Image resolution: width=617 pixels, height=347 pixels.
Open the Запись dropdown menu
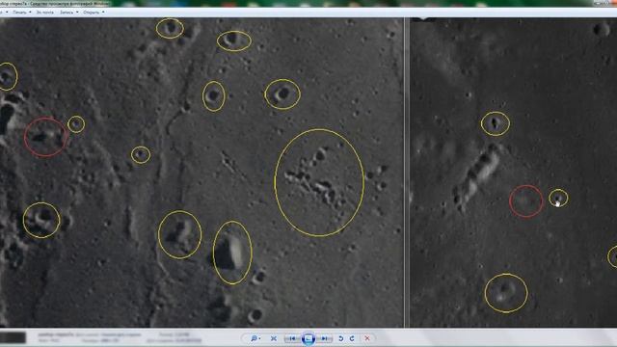tap(68, 13)
